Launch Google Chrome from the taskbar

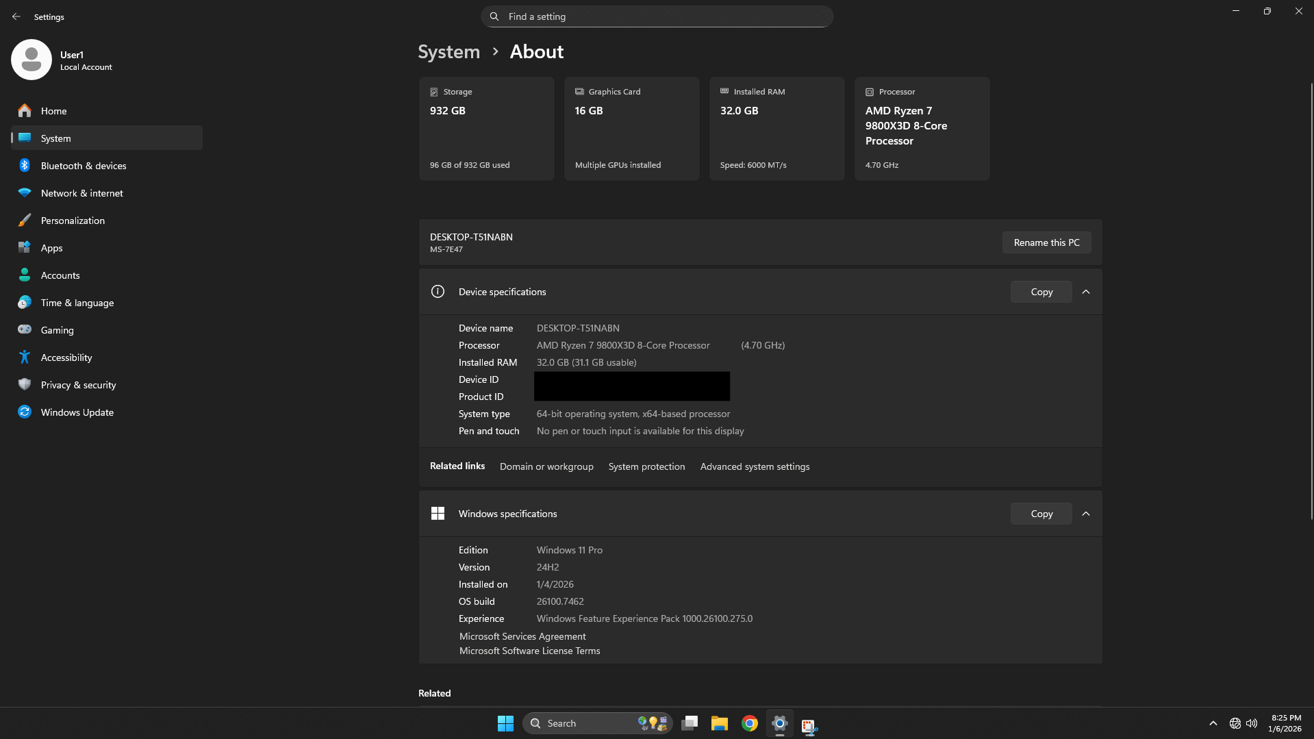[x=749, y=723]
